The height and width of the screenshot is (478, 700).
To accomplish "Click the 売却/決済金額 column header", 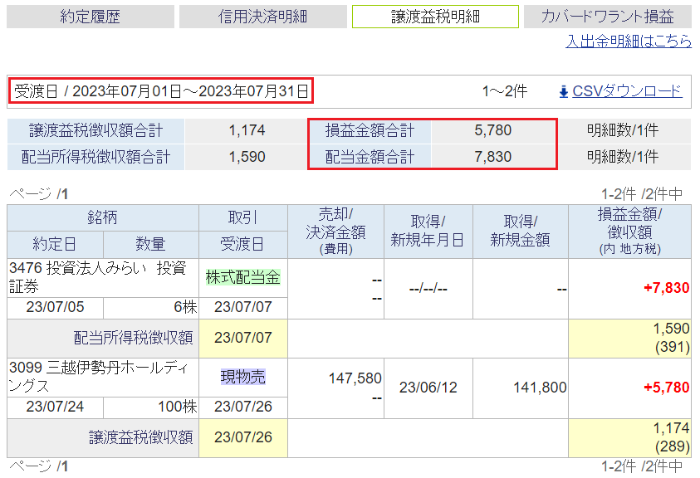I will tap(335, 232).
